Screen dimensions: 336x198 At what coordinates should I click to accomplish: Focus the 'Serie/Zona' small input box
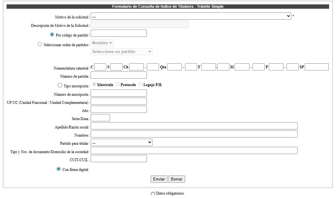100,118
